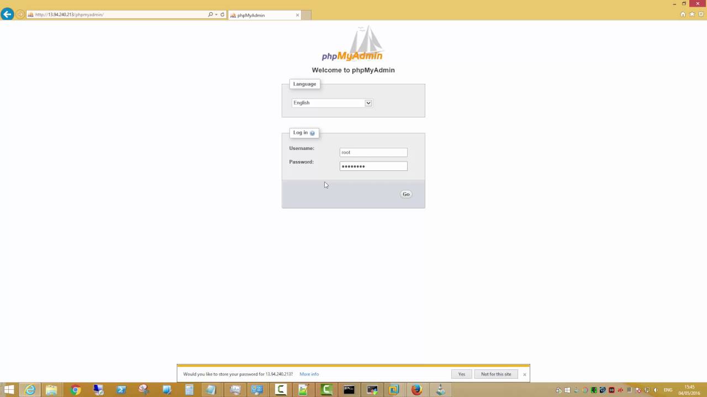
Task: Click the Password label
Action: (x=301, y=162)
